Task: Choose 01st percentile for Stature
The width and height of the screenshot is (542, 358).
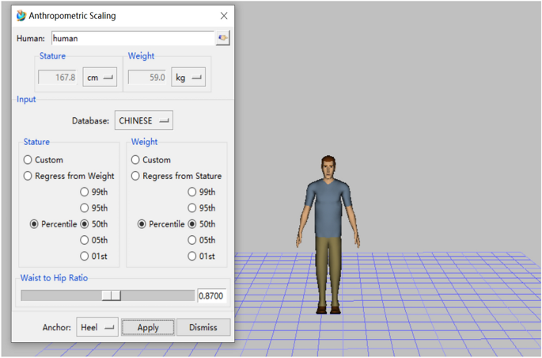Action: [85, 256]
